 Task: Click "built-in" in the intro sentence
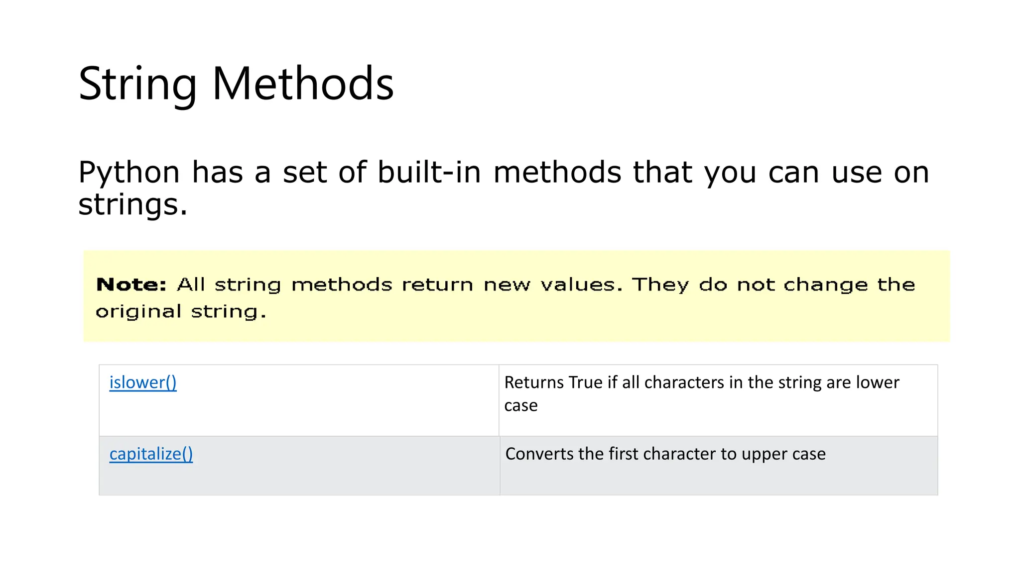[x=429, y=172]
